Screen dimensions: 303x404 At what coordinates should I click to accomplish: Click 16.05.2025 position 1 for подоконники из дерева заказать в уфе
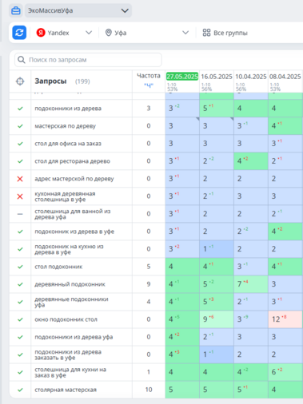click(x=217, y=354)
